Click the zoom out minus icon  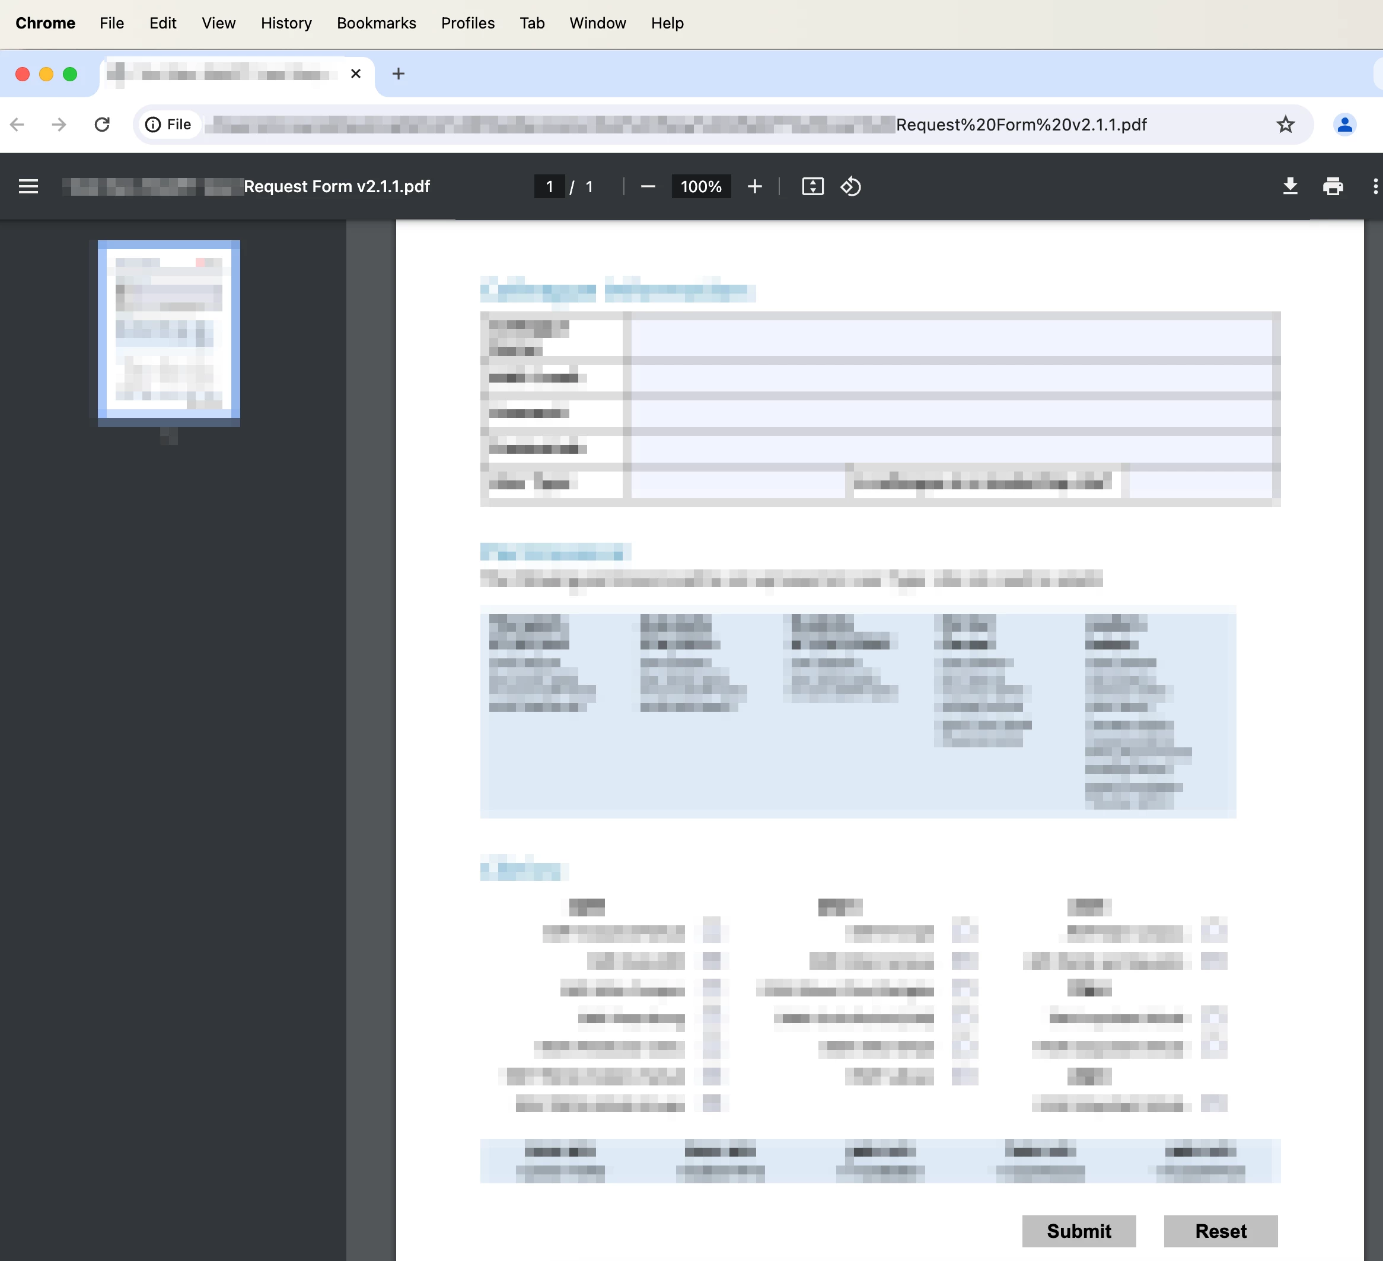pyautogui.click(x=648, y=187)
